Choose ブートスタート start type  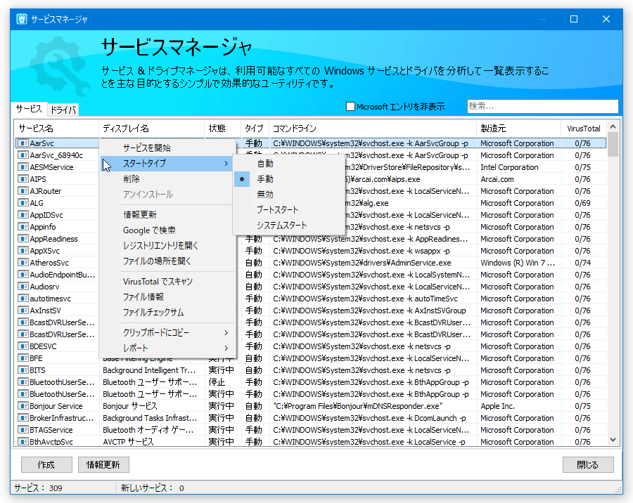(288, 210)
